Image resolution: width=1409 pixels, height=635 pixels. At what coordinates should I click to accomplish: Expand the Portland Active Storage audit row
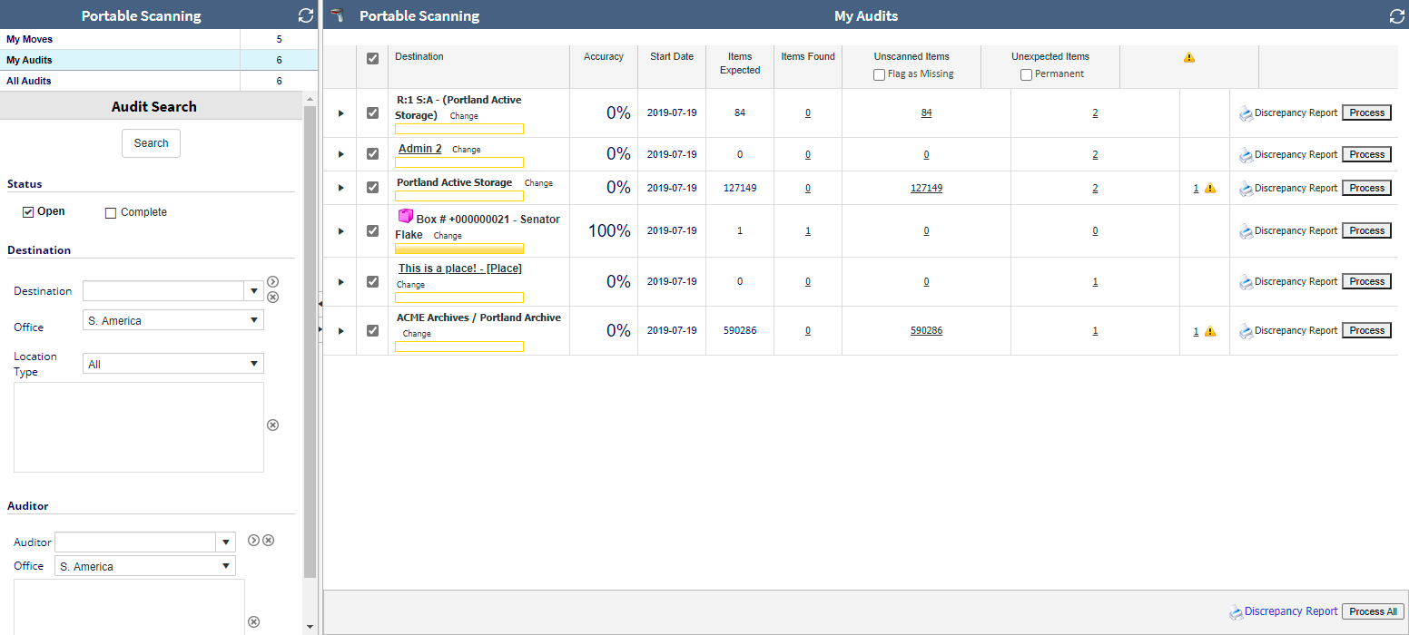point(340,188)
